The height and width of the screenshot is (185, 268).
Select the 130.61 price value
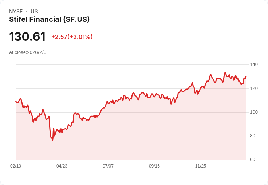click(x=27, y=36)
